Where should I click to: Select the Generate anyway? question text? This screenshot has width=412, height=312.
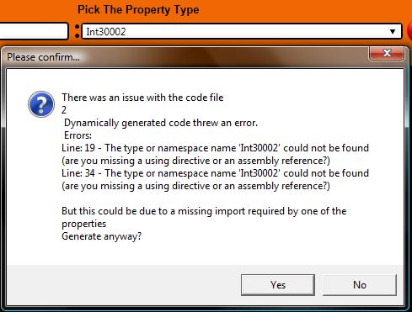pyautogui.click(x=102, y=236)
